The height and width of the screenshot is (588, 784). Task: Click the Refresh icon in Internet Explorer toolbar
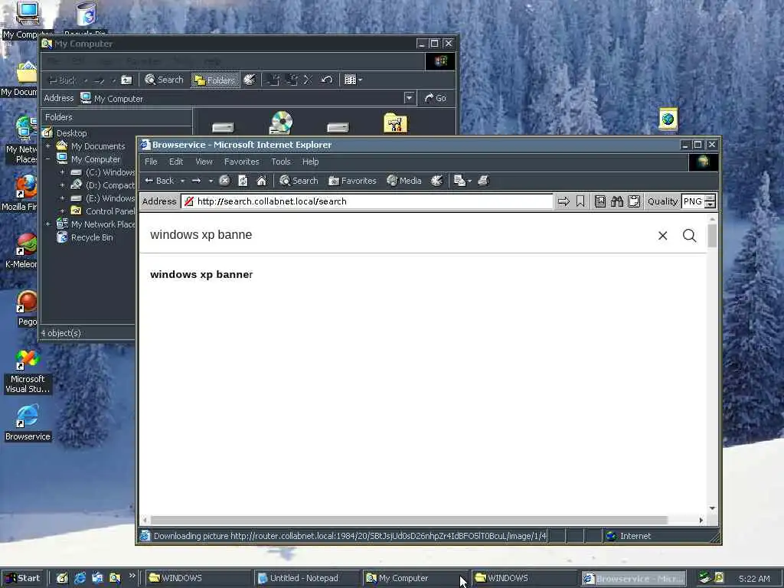(x=243, y=181)
